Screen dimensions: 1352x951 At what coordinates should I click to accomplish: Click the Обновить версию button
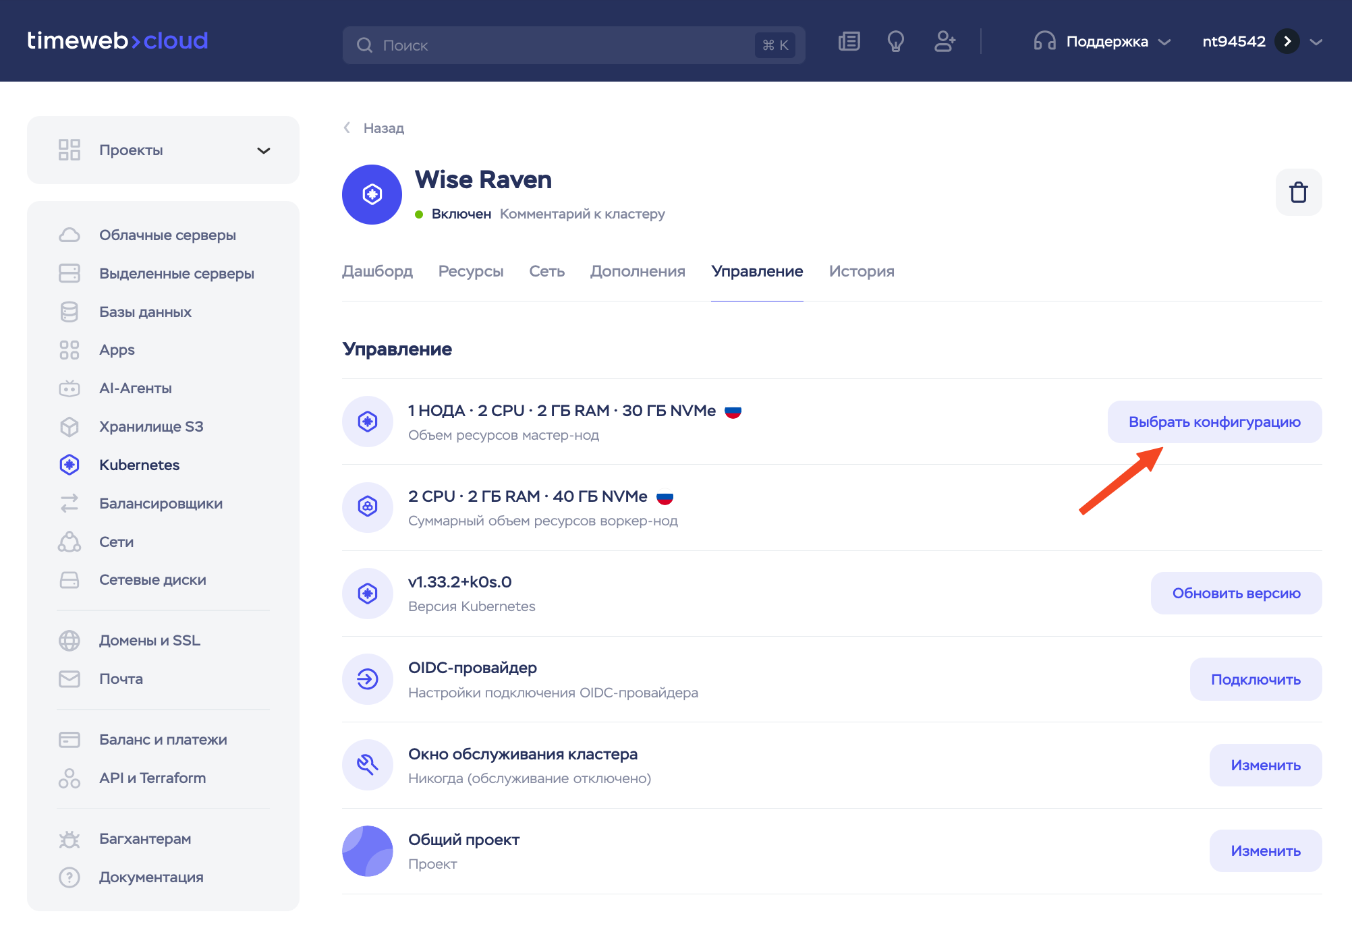[1236, 593]
